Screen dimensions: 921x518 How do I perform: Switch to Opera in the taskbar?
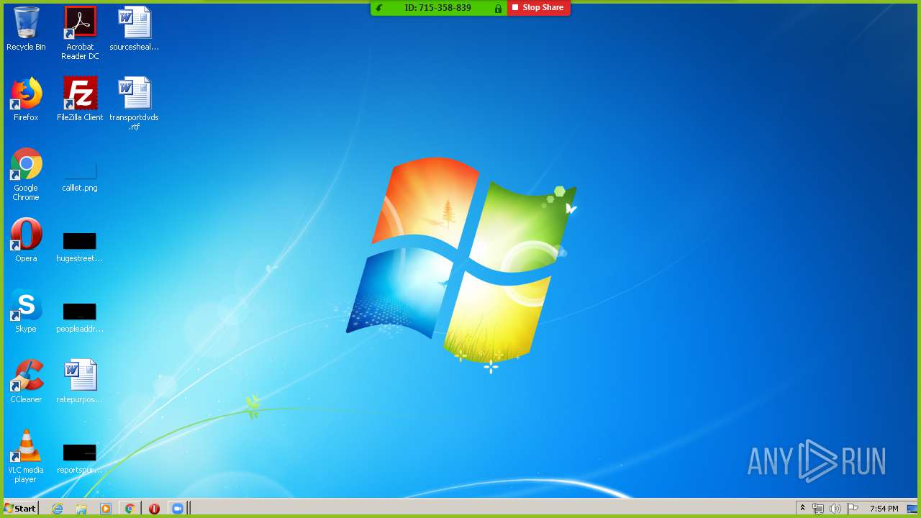pyautogui.click(x=154, y=509)
